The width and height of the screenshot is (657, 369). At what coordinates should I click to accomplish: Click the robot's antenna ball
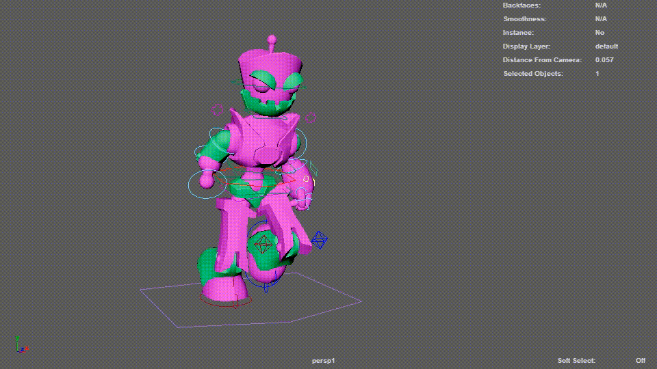272,40
